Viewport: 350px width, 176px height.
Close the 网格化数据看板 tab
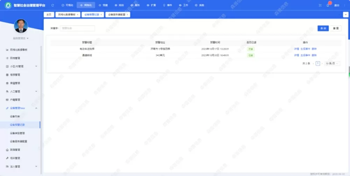pos(77,15)
